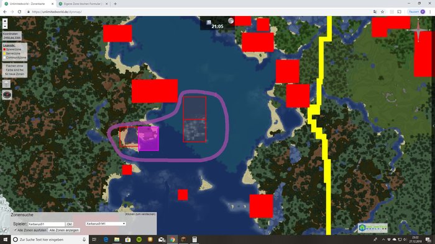Image resolution: width=435 pixels, height=244 pixels.
Task: Open the Xerberus51#1 zone dropdown
Action: [106, 224]
